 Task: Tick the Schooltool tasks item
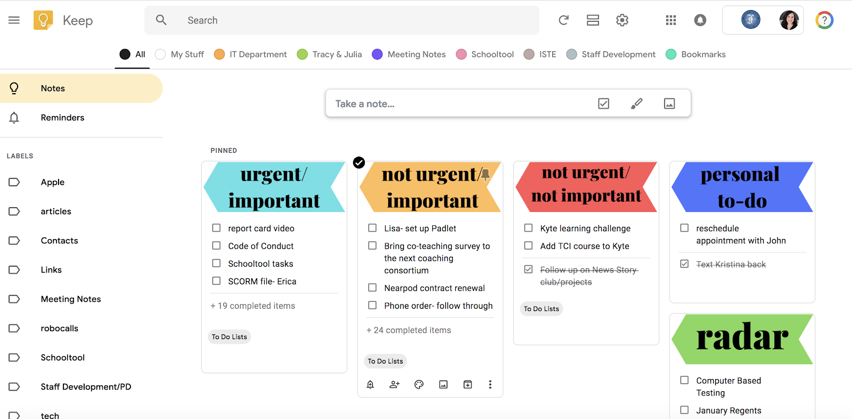point(216,263)
